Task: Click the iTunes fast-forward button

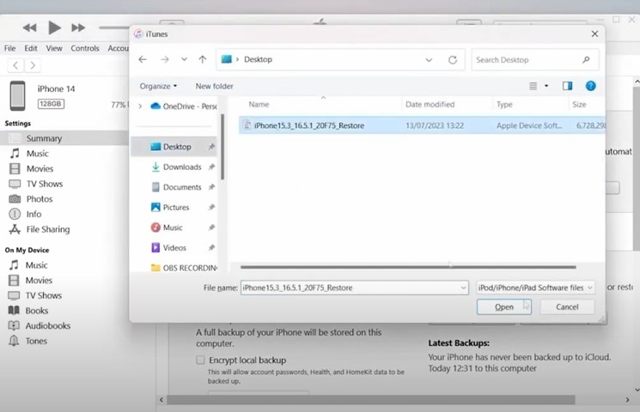Action: point(78,27)
